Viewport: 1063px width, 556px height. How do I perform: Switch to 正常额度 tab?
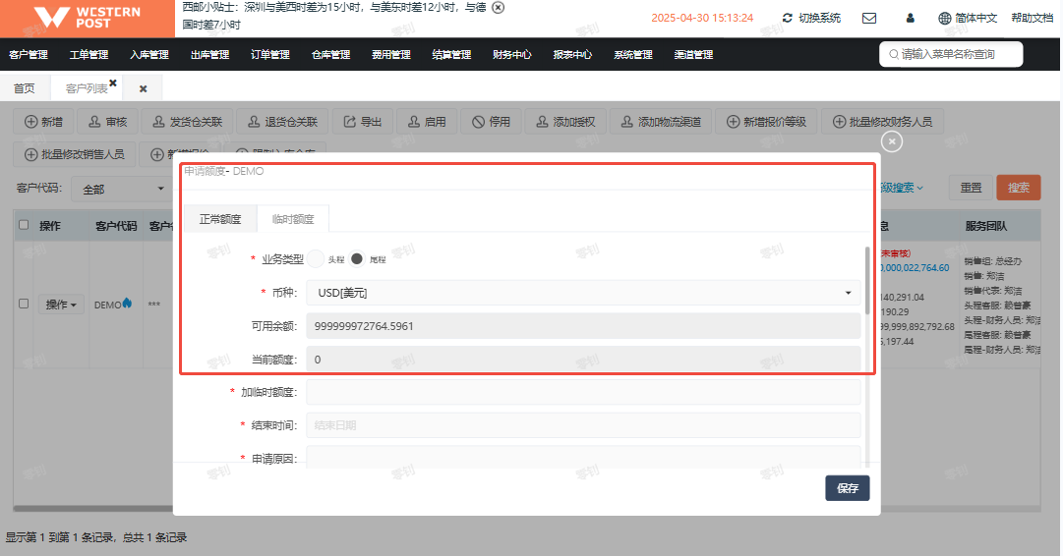tap(220, 219)
